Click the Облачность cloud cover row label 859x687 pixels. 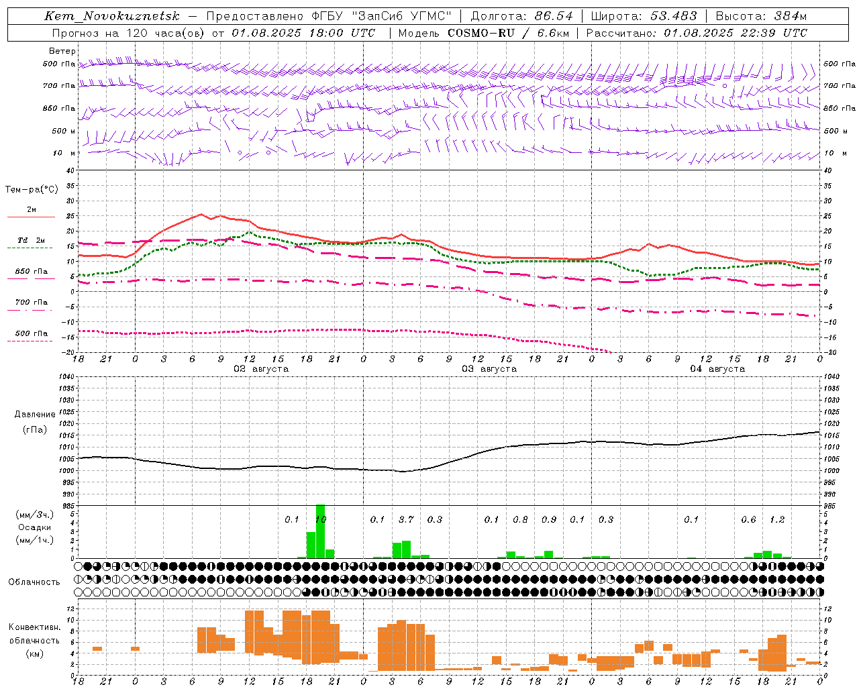[x=34, y=582]
